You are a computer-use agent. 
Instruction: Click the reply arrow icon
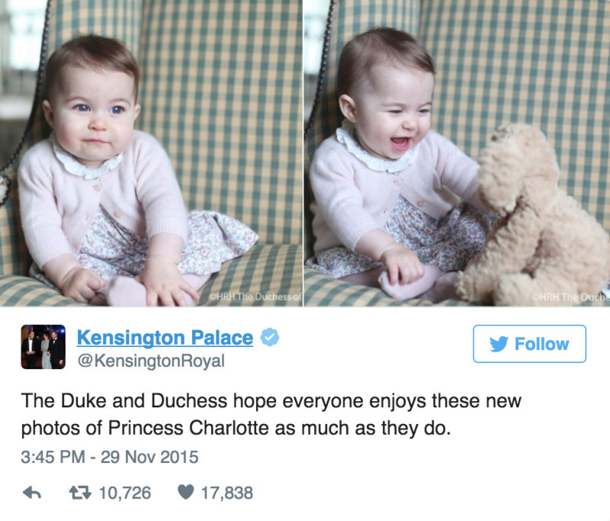coord(32,493)
